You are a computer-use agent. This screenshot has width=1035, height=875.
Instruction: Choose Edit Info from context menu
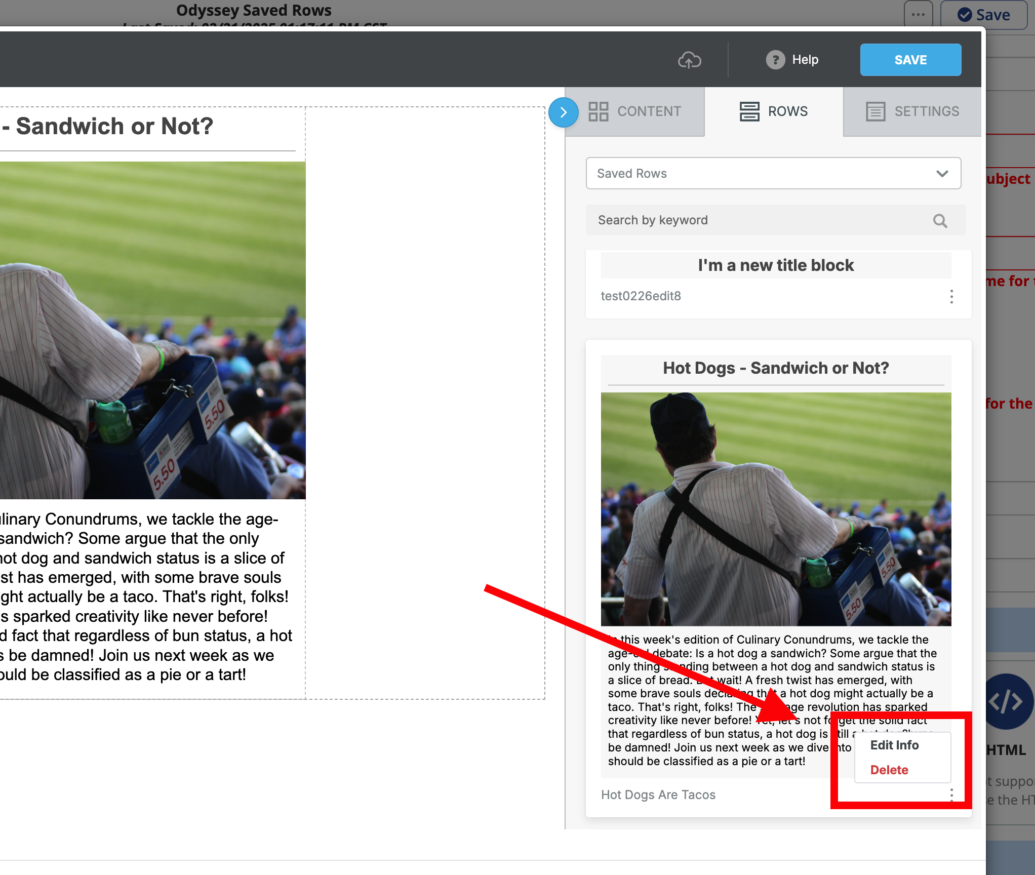pos(894,745)
